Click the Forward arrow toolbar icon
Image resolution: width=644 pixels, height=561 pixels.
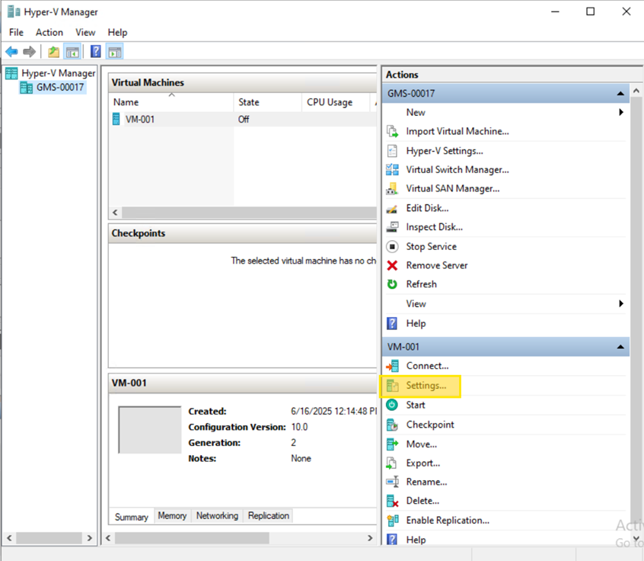point(29,52)
